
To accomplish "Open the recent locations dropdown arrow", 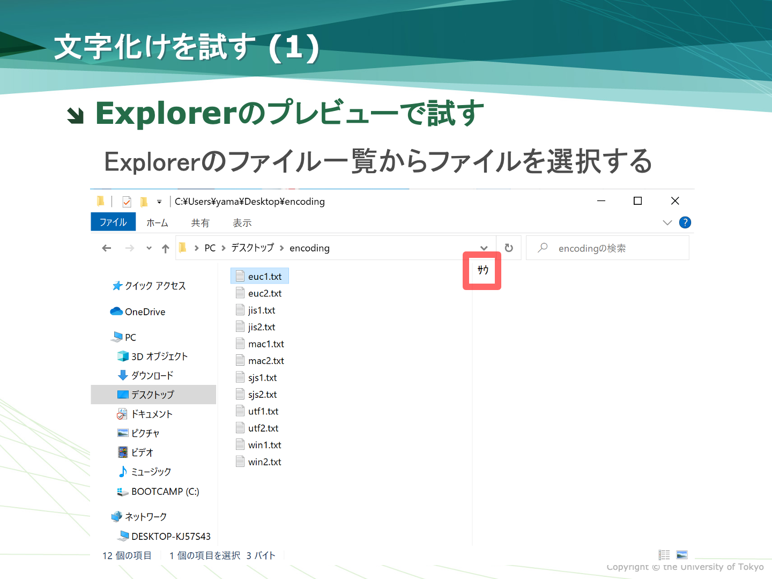I will pos(149,248).
